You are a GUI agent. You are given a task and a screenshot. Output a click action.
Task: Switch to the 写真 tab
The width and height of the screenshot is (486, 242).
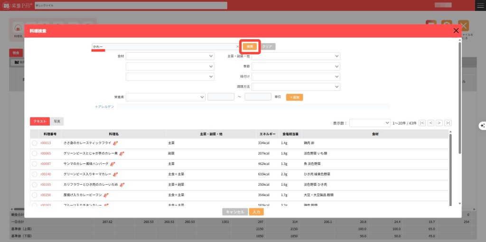[57, 122]
